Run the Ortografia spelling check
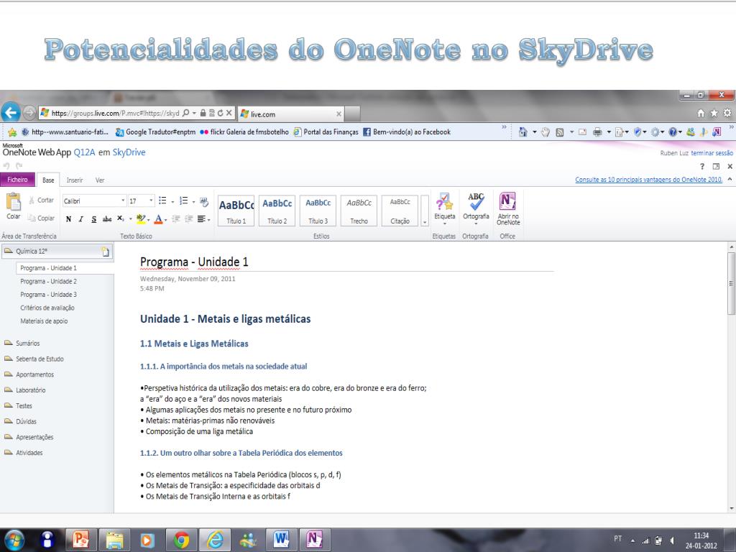Image resolution: width=736 pixels, height=552 pixels. point(476,202)
